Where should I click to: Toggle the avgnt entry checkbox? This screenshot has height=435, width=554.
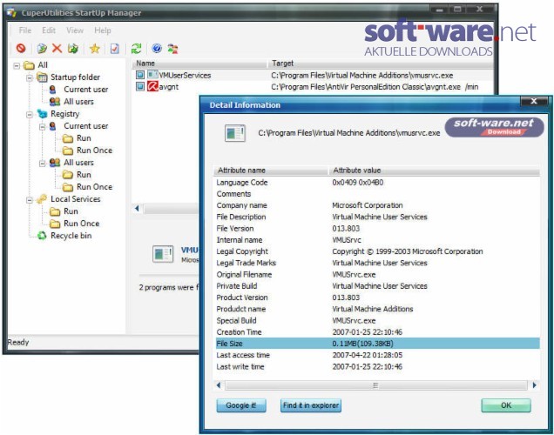coord(140,86)
